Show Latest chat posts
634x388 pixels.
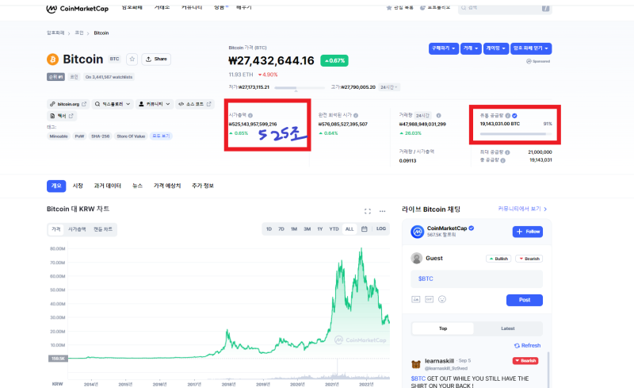click(x=508, y=328)
